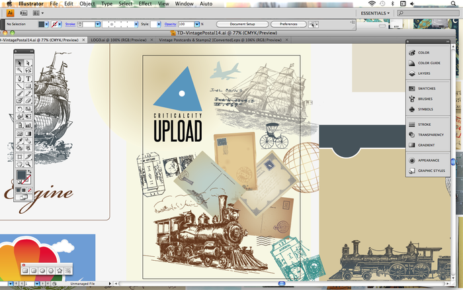Select the Zoom magnifier tool
Viewport: 463px width, 290px height.
[28, 164]
